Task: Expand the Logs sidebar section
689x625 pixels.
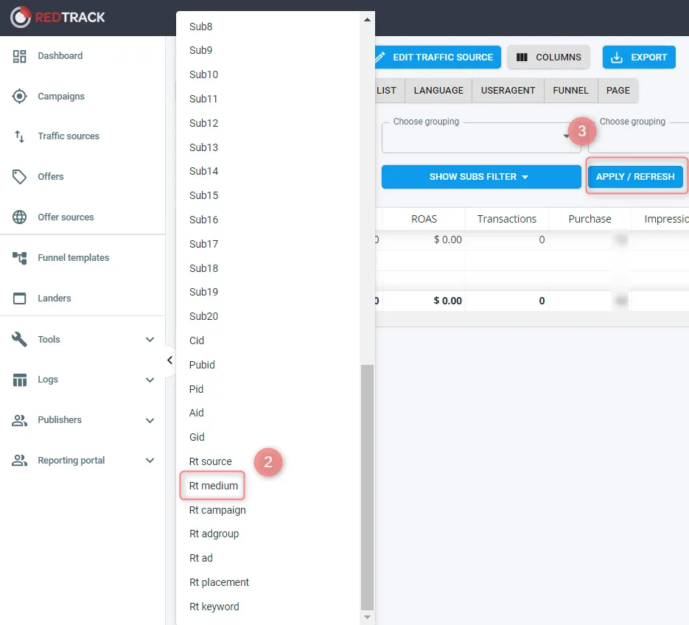Action: click(150, 380)
